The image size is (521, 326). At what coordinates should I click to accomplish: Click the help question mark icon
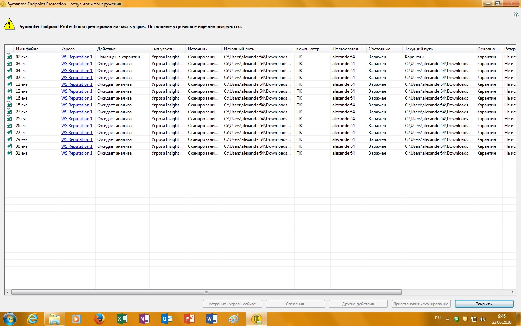tap(516, 14)
